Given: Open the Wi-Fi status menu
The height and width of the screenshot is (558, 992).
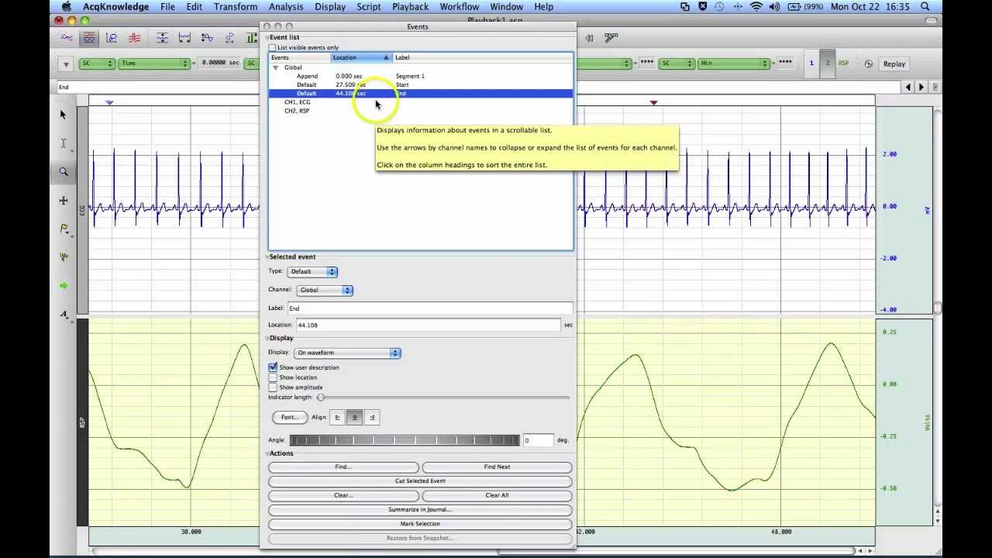Looking at the screenshot, I should point(756,7).
